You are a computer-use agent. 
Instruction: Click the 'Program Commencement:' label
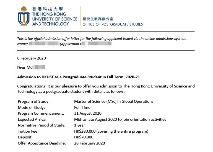(41, 114)
